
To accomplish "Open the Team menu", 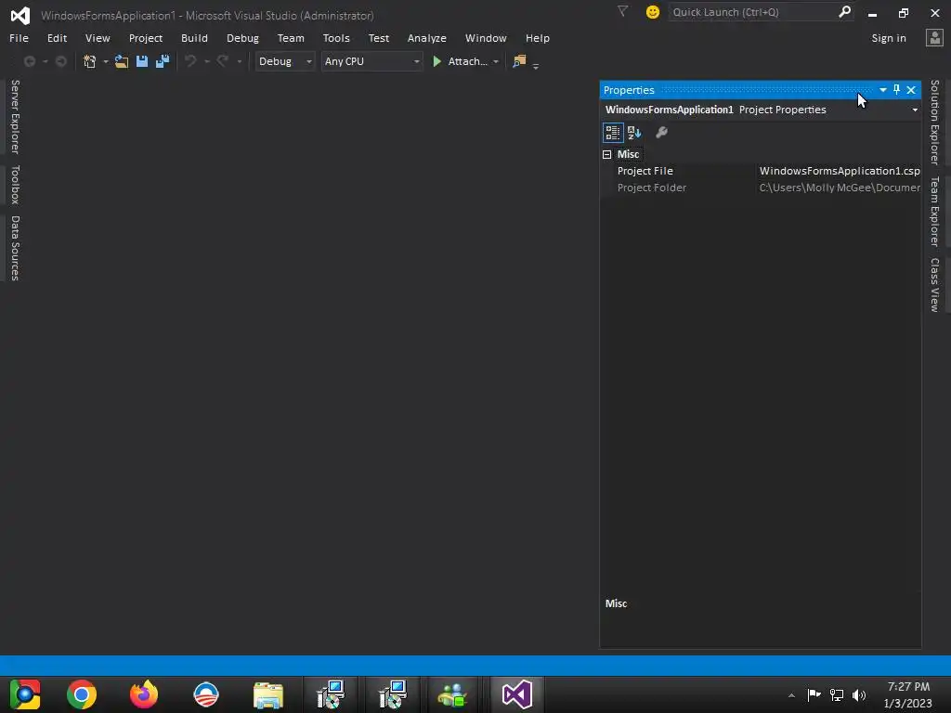I will (x=291, y=37).
